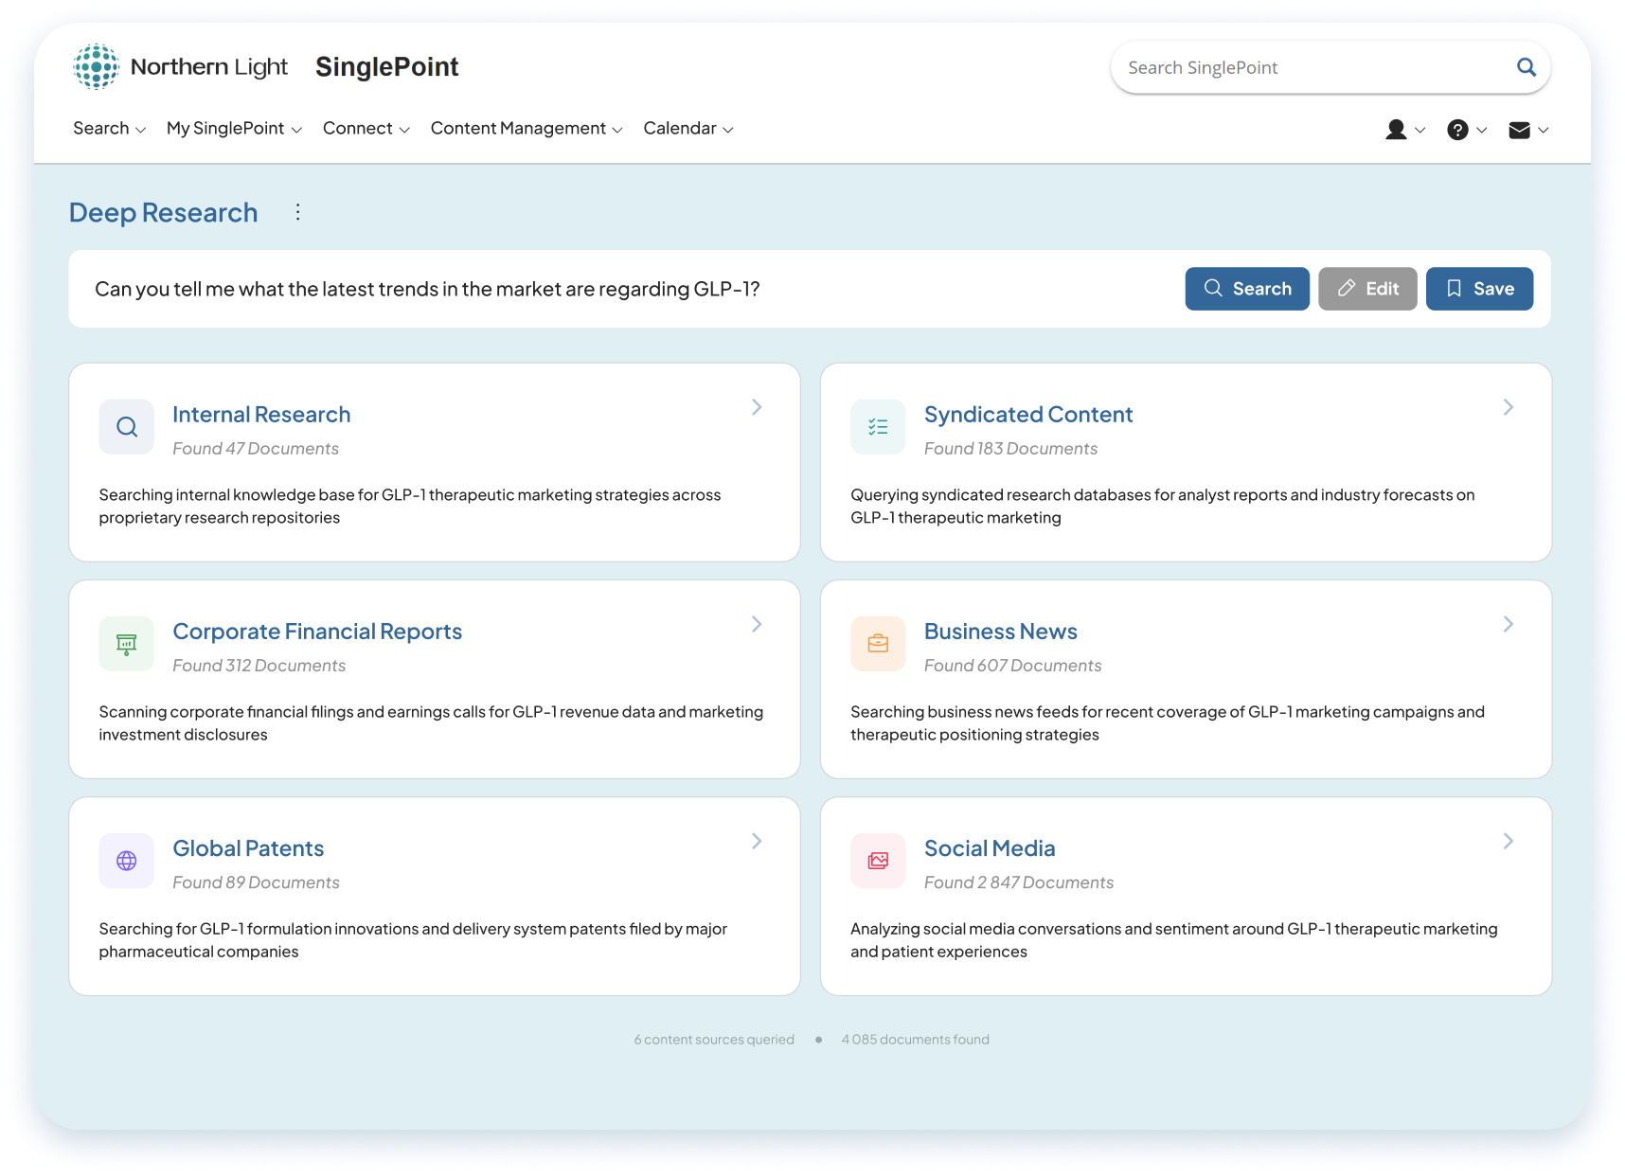Click the Global Patents globe icon

click(127, 861)
